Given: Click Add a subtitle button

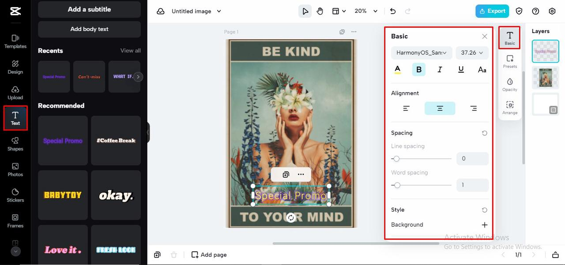Looking at the screenshot, I should point(89,9).
